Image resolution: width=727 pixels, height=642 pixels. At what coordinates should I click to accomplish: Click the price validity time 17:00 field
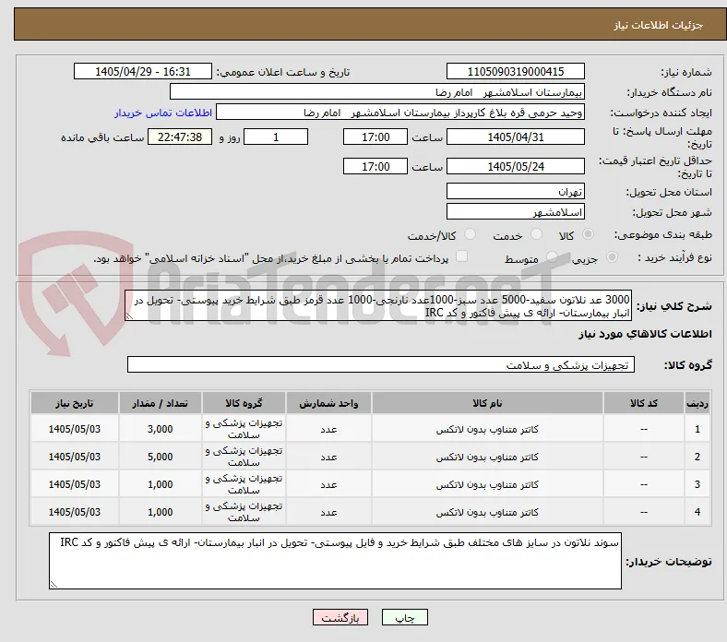coord(375,166)
